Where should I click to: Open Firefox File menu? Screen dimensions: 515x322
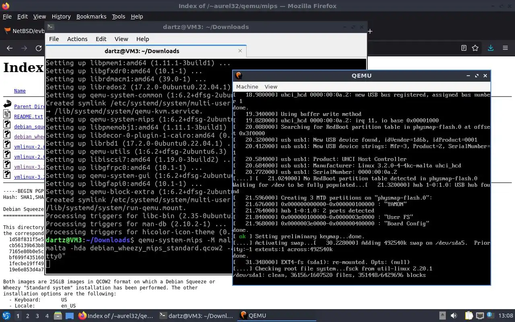click(7, 17)
